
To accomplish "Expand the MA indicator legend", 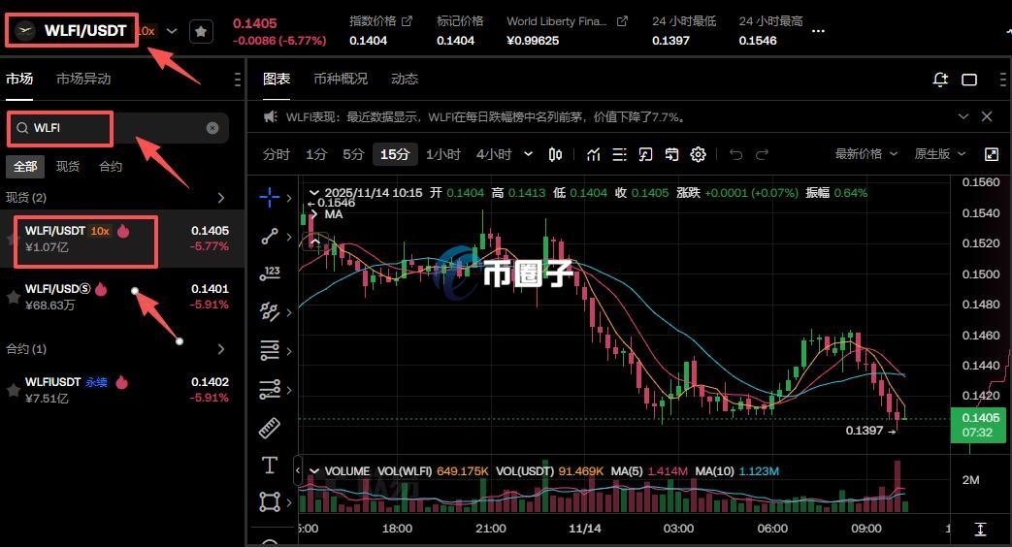I will click(x=314, y=214).
